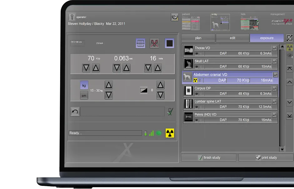This screenshot has width=294, height=189.
Task: Select the kg measurement toggle
Action: tap(84, 85)
